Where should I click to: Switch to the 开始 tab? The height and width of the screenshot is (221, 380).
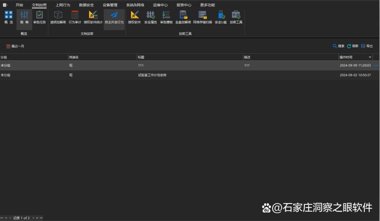click(19, 5)
